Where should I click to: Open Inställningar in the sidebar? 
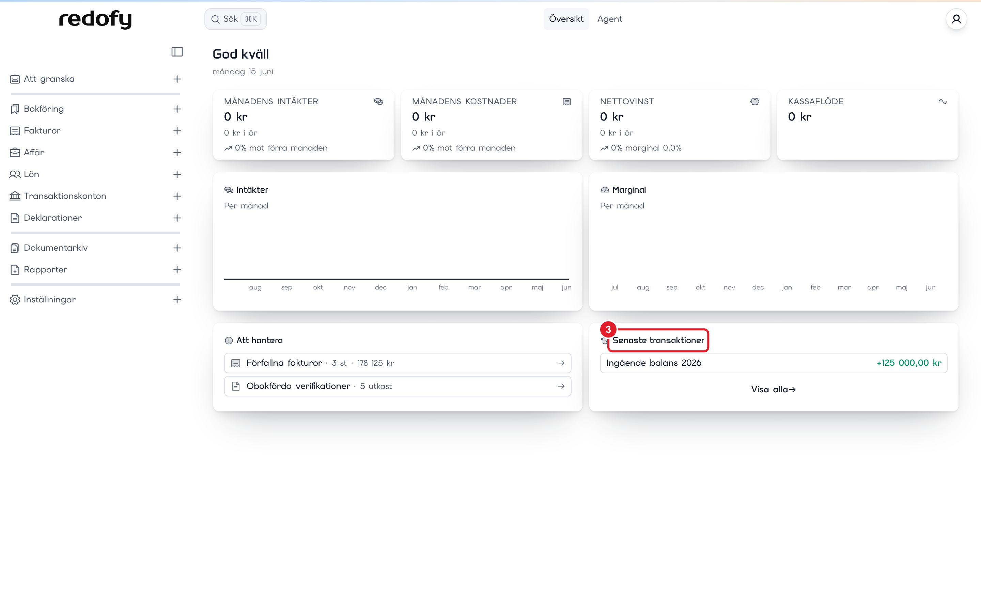[50, 300]
